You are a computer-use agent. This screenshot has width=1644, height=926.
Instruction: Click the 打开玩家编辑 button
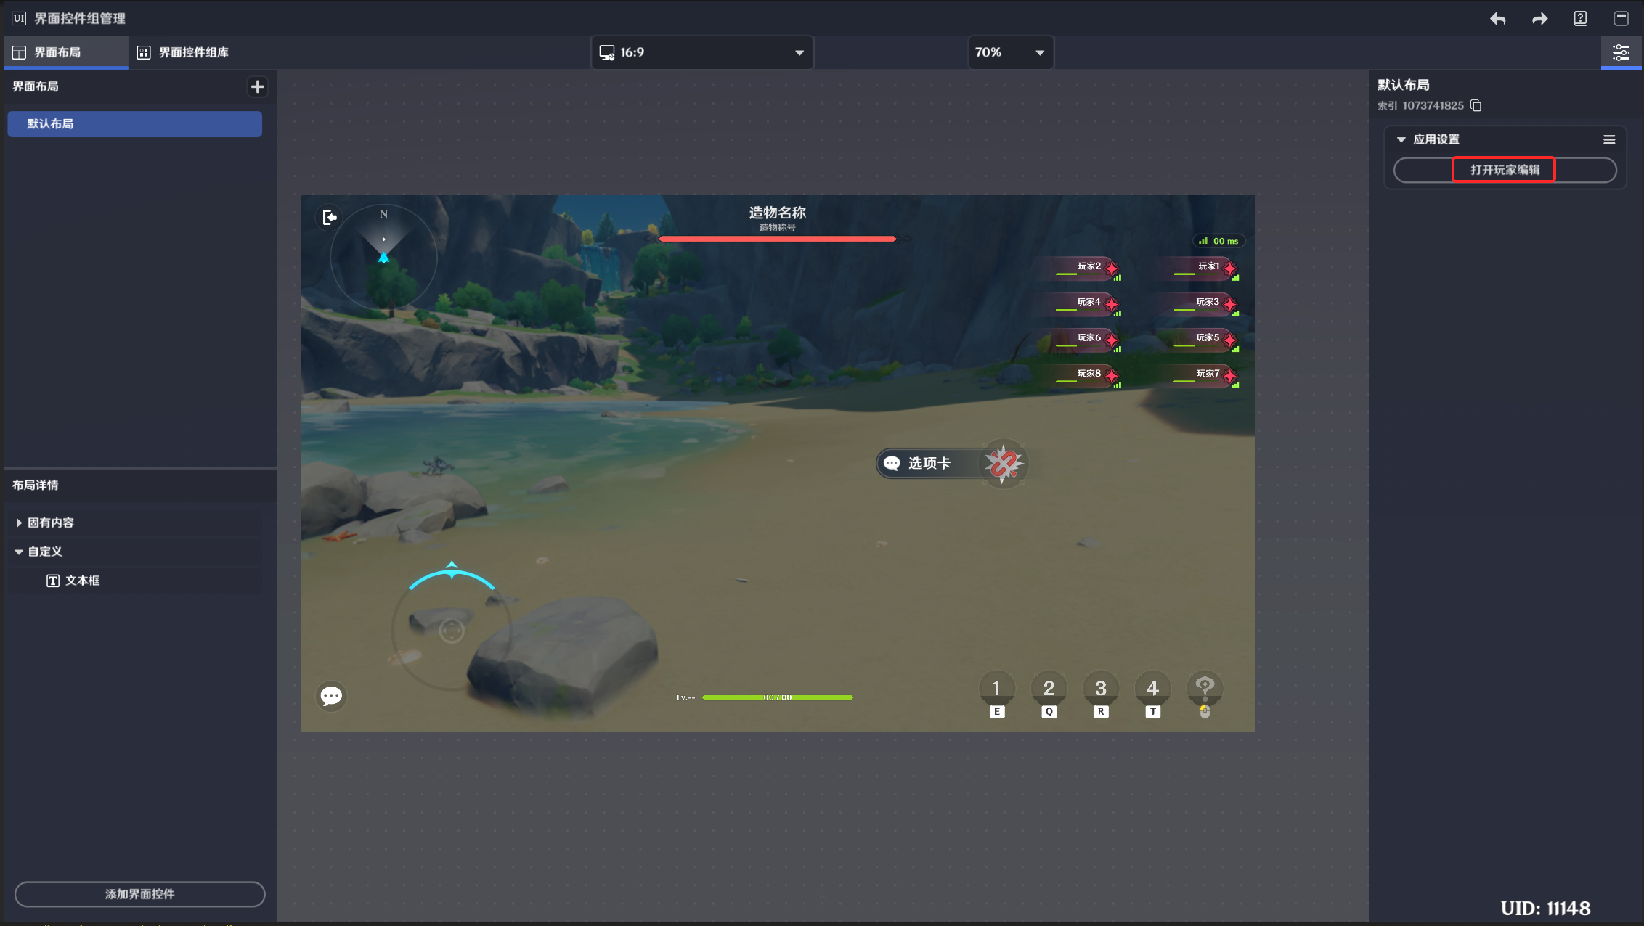point(1505,170)
